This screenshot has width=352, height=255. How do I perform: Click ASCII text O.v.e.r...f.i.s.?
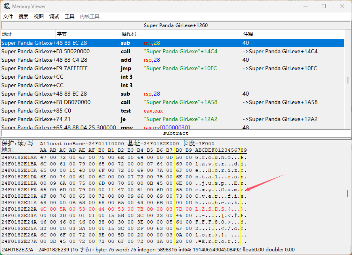point(221,196)
